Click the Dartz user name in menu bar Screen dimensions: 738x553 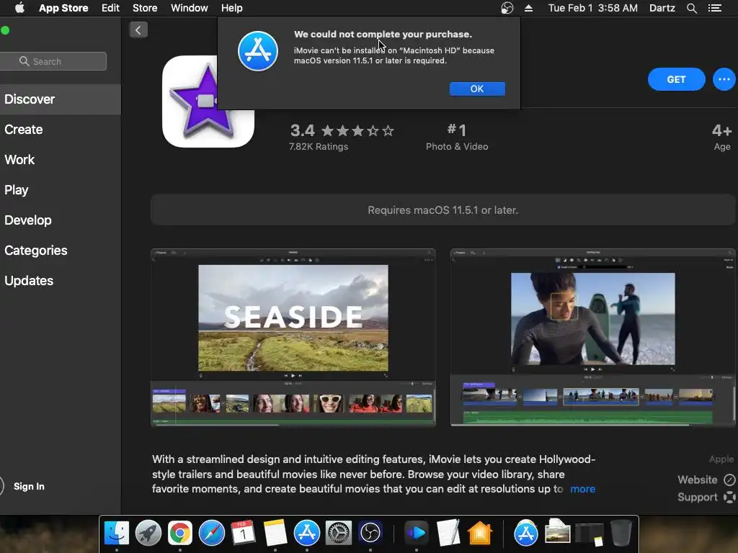tap(662, 8)
